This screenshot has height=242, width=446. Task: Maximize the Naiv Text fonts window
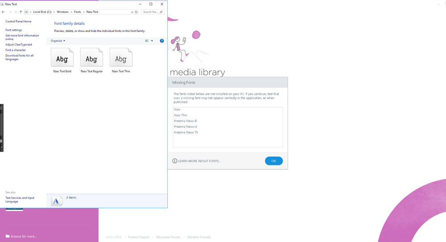(151, 4)
